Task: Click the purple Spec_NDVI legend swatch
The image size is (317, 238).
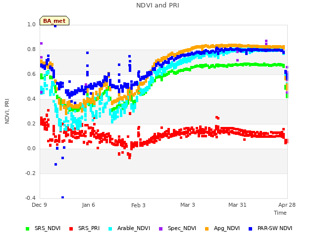Action: 160,229
